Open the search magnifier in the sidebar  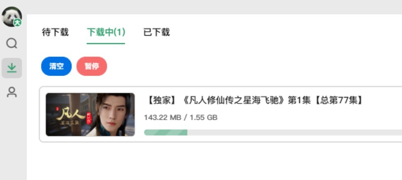pyautogui.click(x=11, y=43)
